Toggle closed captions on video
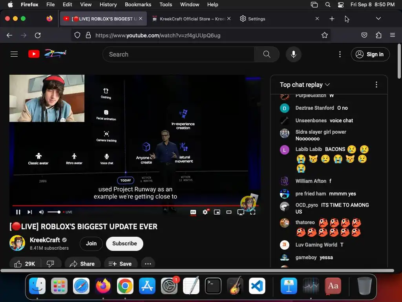The height and width of the screenshot is (302, 402). [193, 212]
